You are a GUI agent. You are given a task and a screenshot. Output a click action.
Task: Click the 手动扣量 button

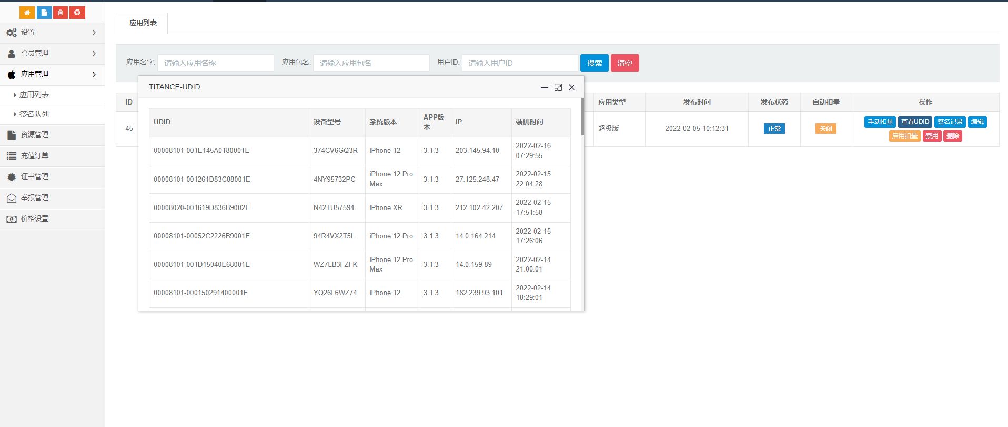pos(880,122)
